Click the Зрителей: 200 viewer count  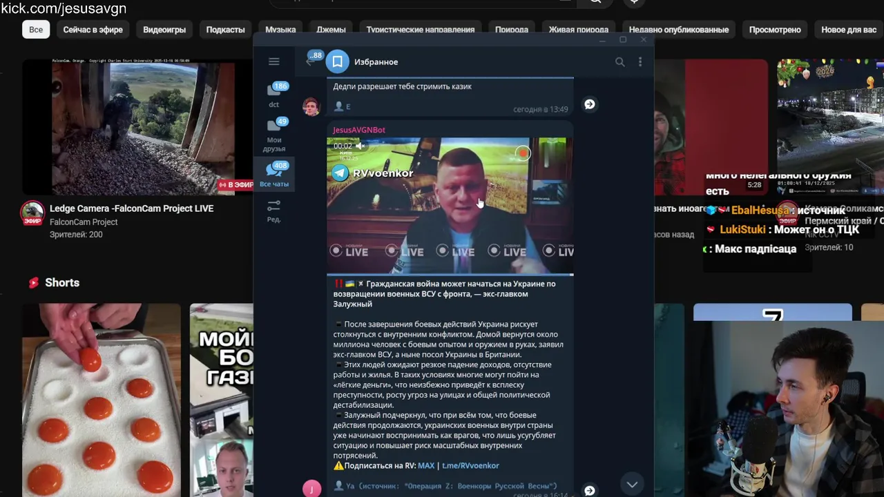[76, 235]
